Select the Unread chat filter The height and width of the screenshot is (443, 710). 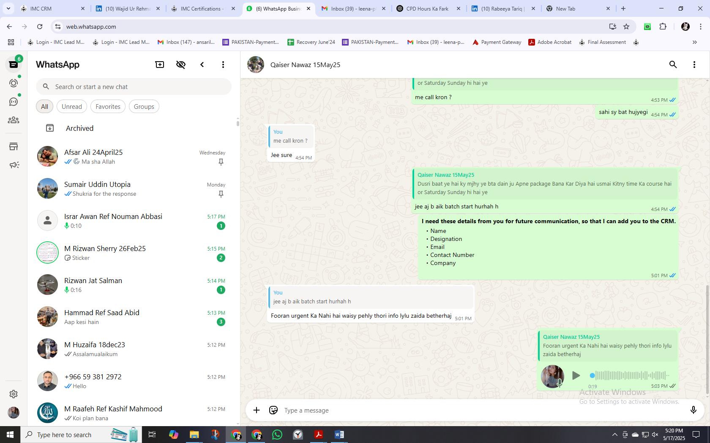tap(72, 107)
